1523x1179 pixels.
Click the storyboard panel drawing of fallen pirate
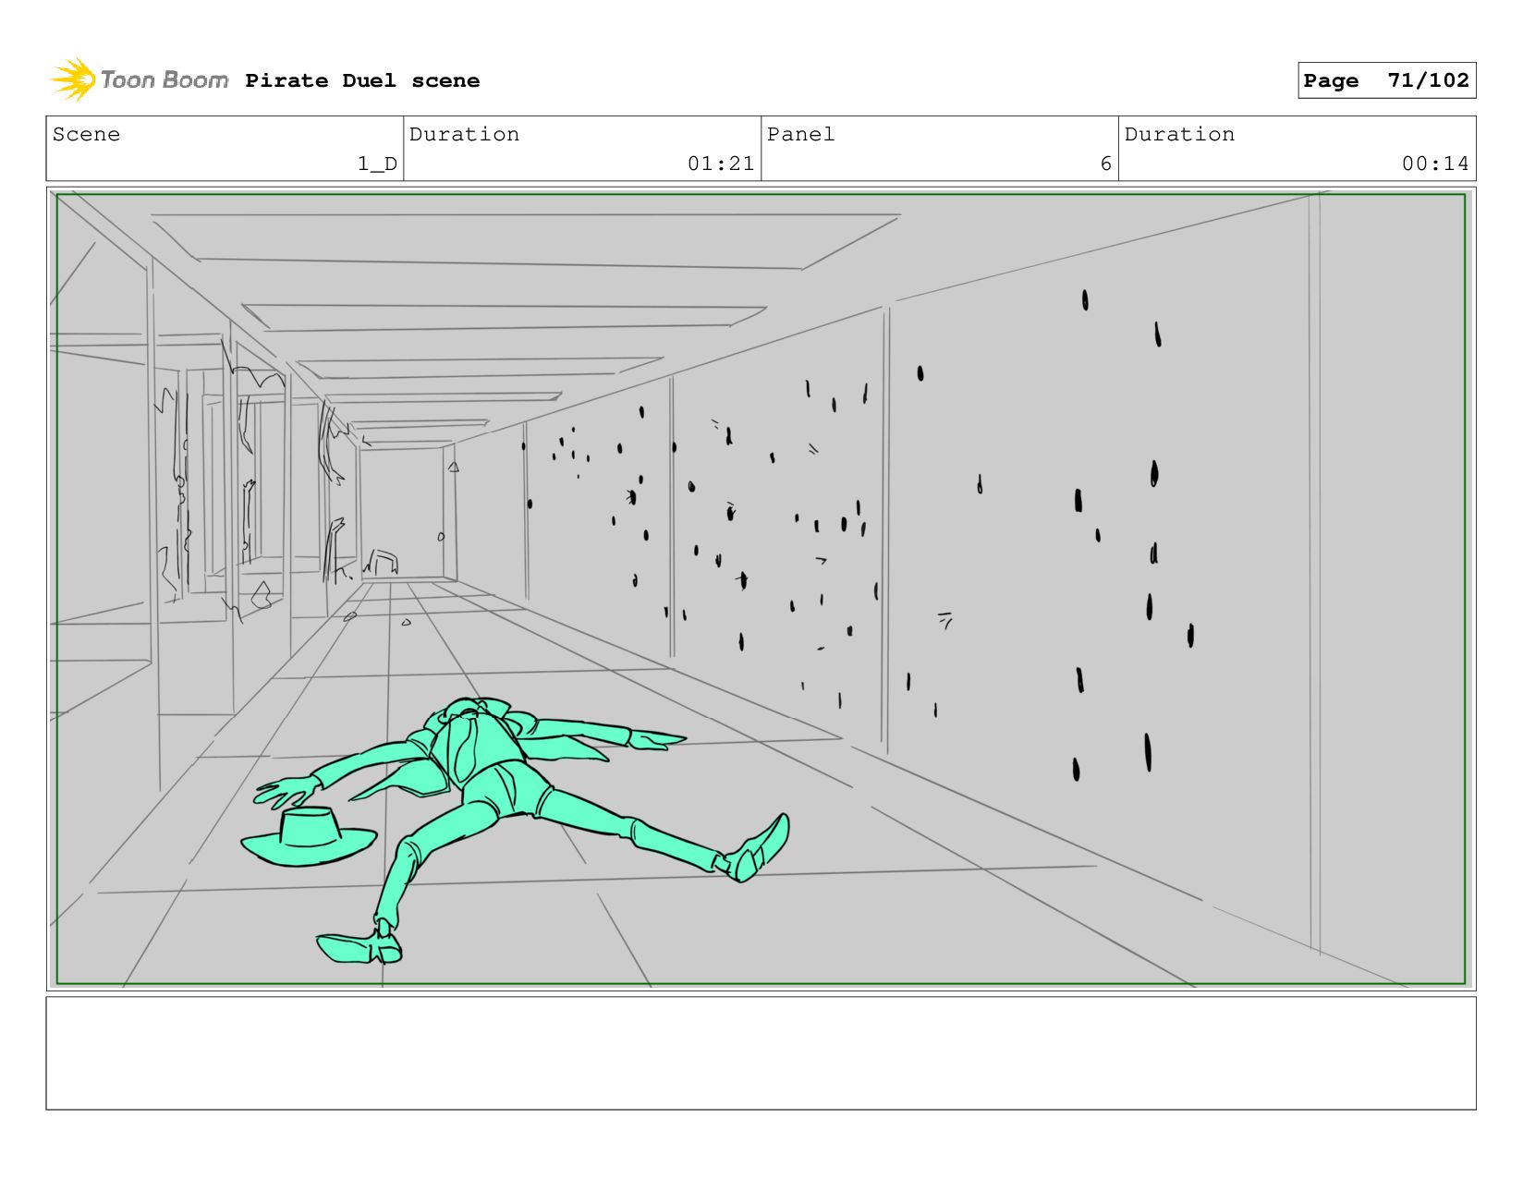click(x=761, y=589)
